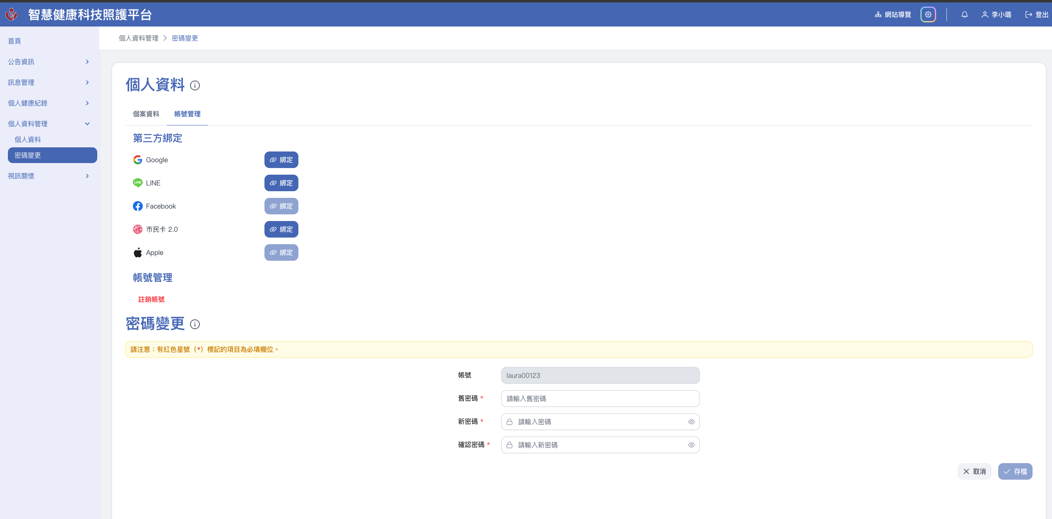Show the new password via eye icon

pyautogui.click(x=691, y=422)
